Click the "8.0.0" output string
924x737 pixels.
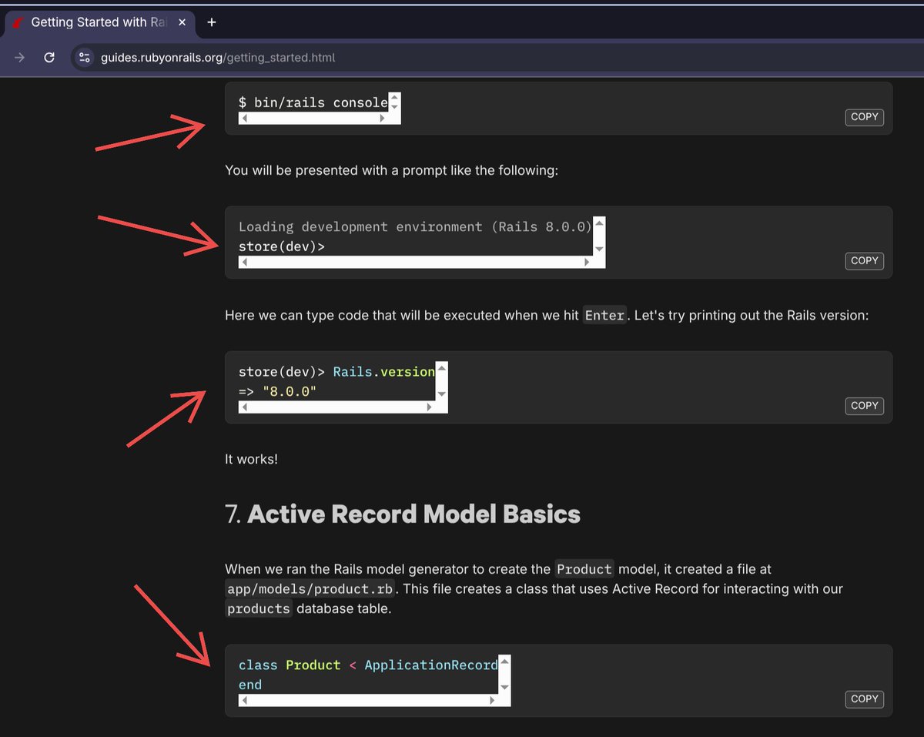tap(290, 391)
